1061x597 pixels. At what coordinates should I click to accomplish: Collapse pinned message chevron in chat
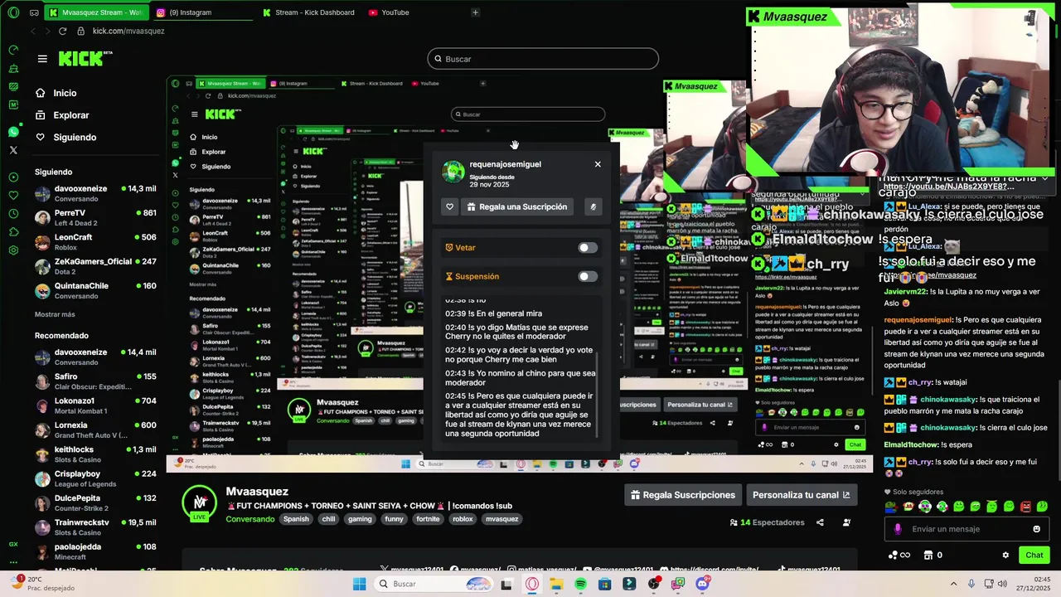tap(1045, 177)
